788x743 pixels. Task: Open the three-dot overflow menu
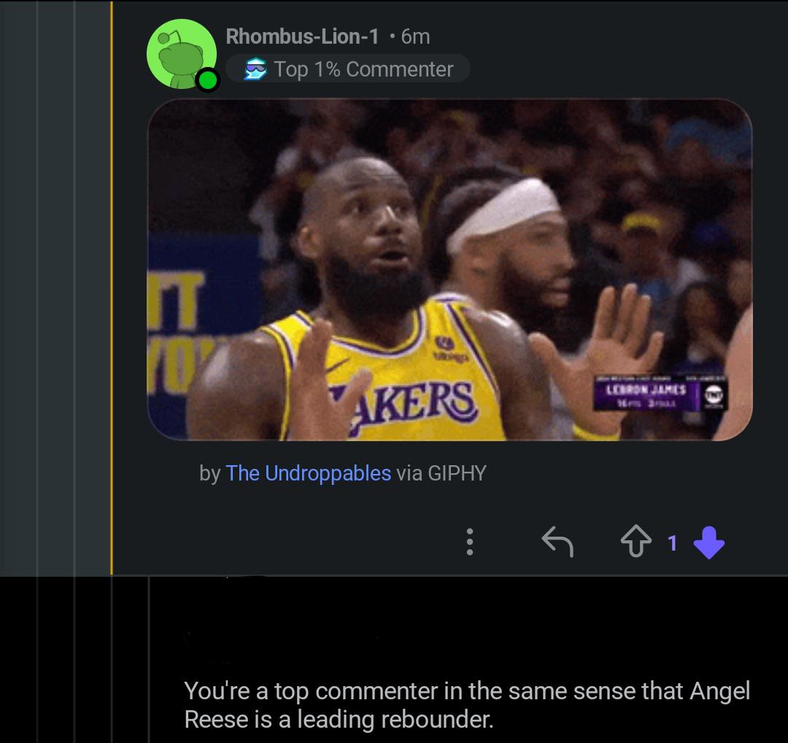(470, 542)
